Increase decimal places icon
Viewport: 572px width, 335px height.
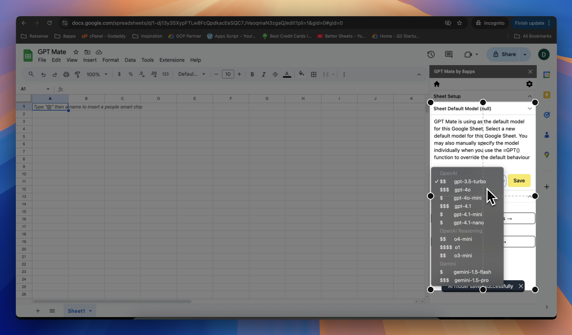pyautogui.click(x=154, y=74)
